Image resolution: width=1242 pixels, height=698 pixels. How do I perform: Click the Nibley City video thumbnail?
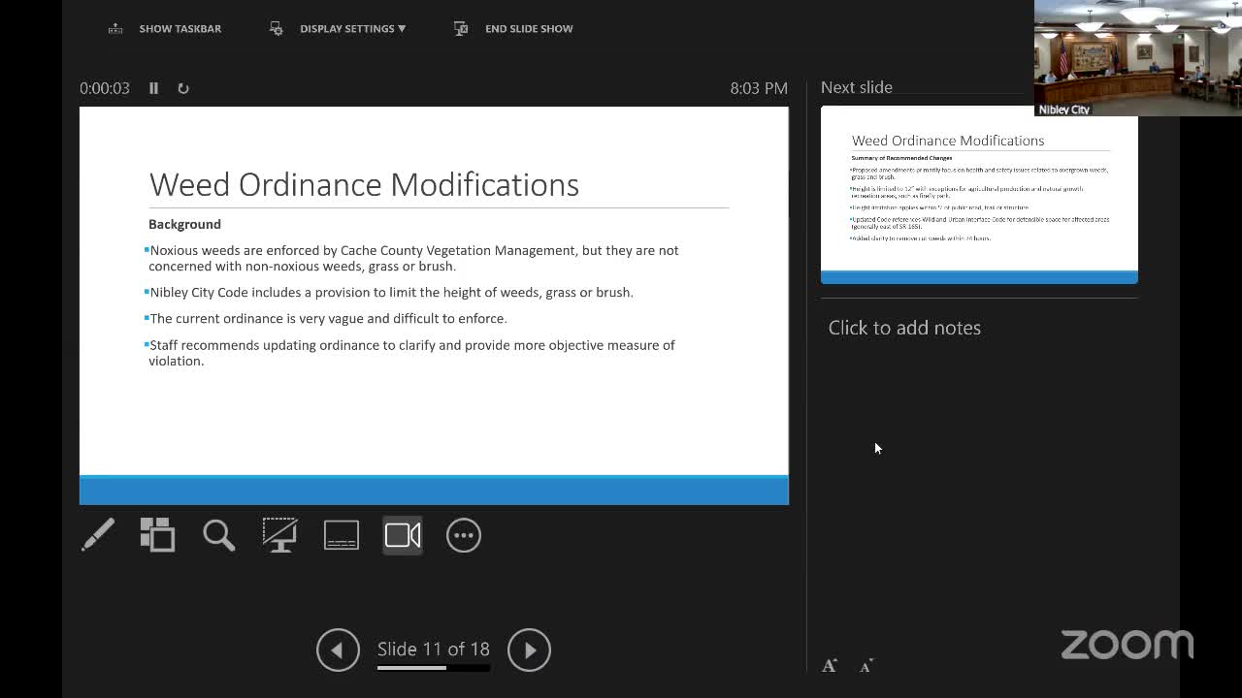pos(1136,58)
